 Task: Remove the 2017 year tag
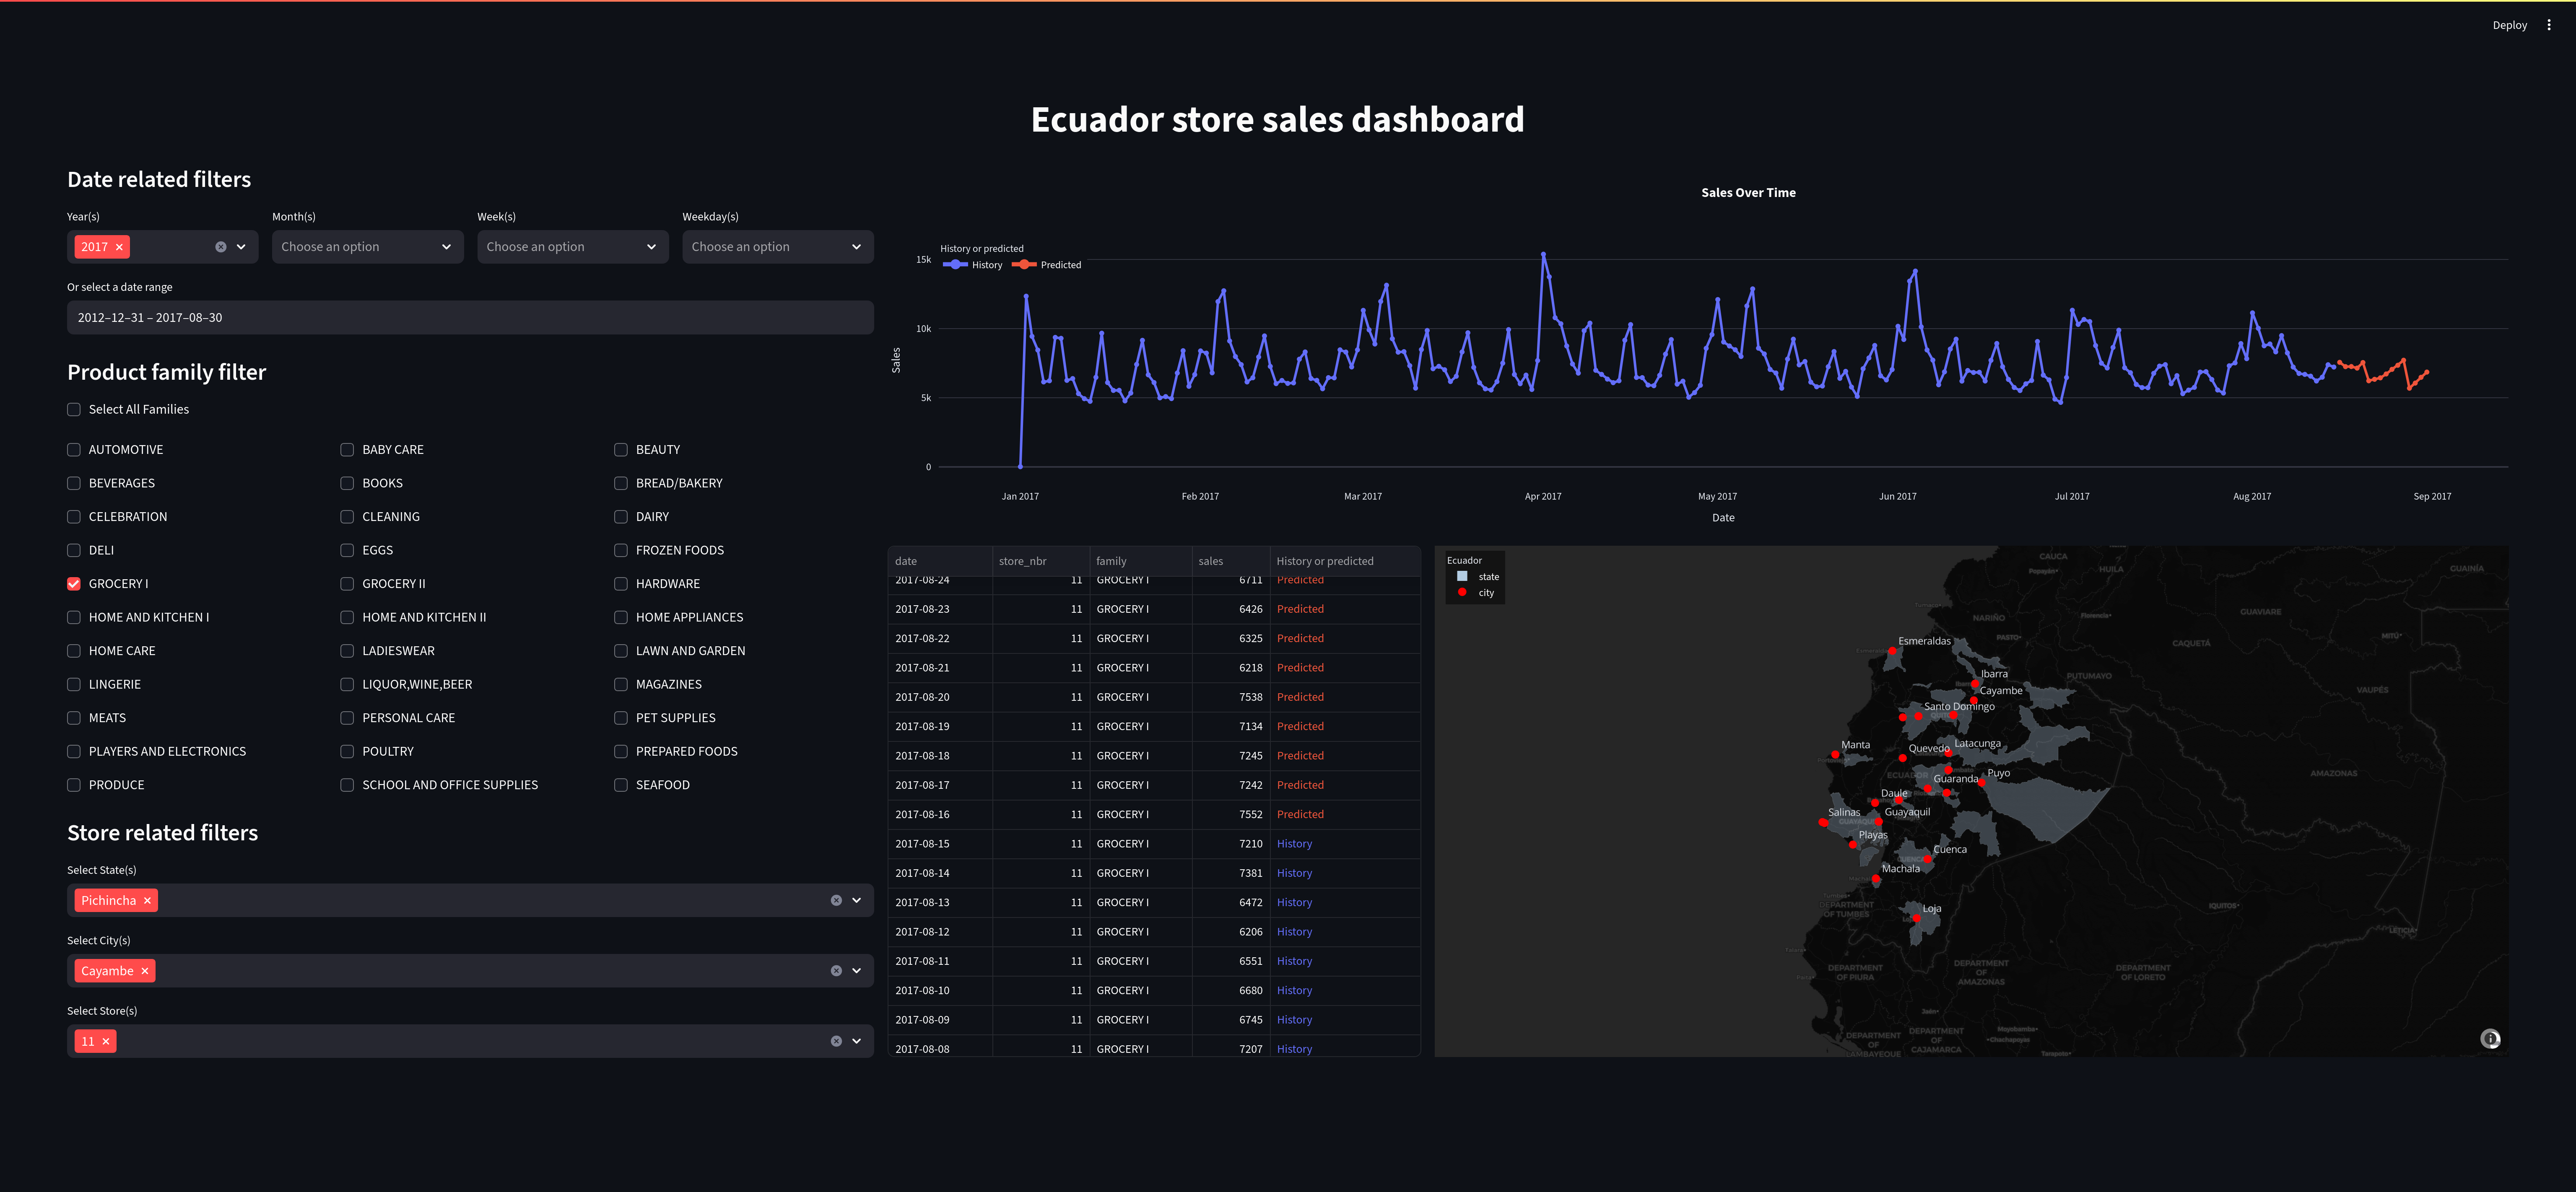click(x=119, y=247)
